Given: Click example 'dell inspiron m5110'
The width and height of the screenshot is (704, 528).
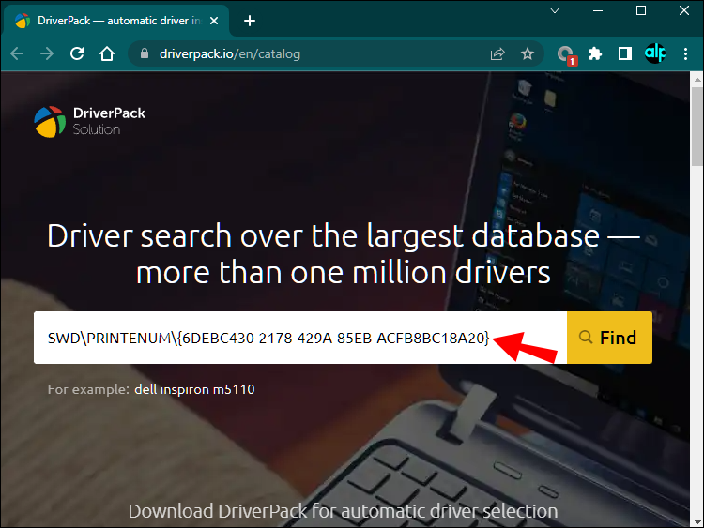Looking at the screenshot, I should point(194,389).
